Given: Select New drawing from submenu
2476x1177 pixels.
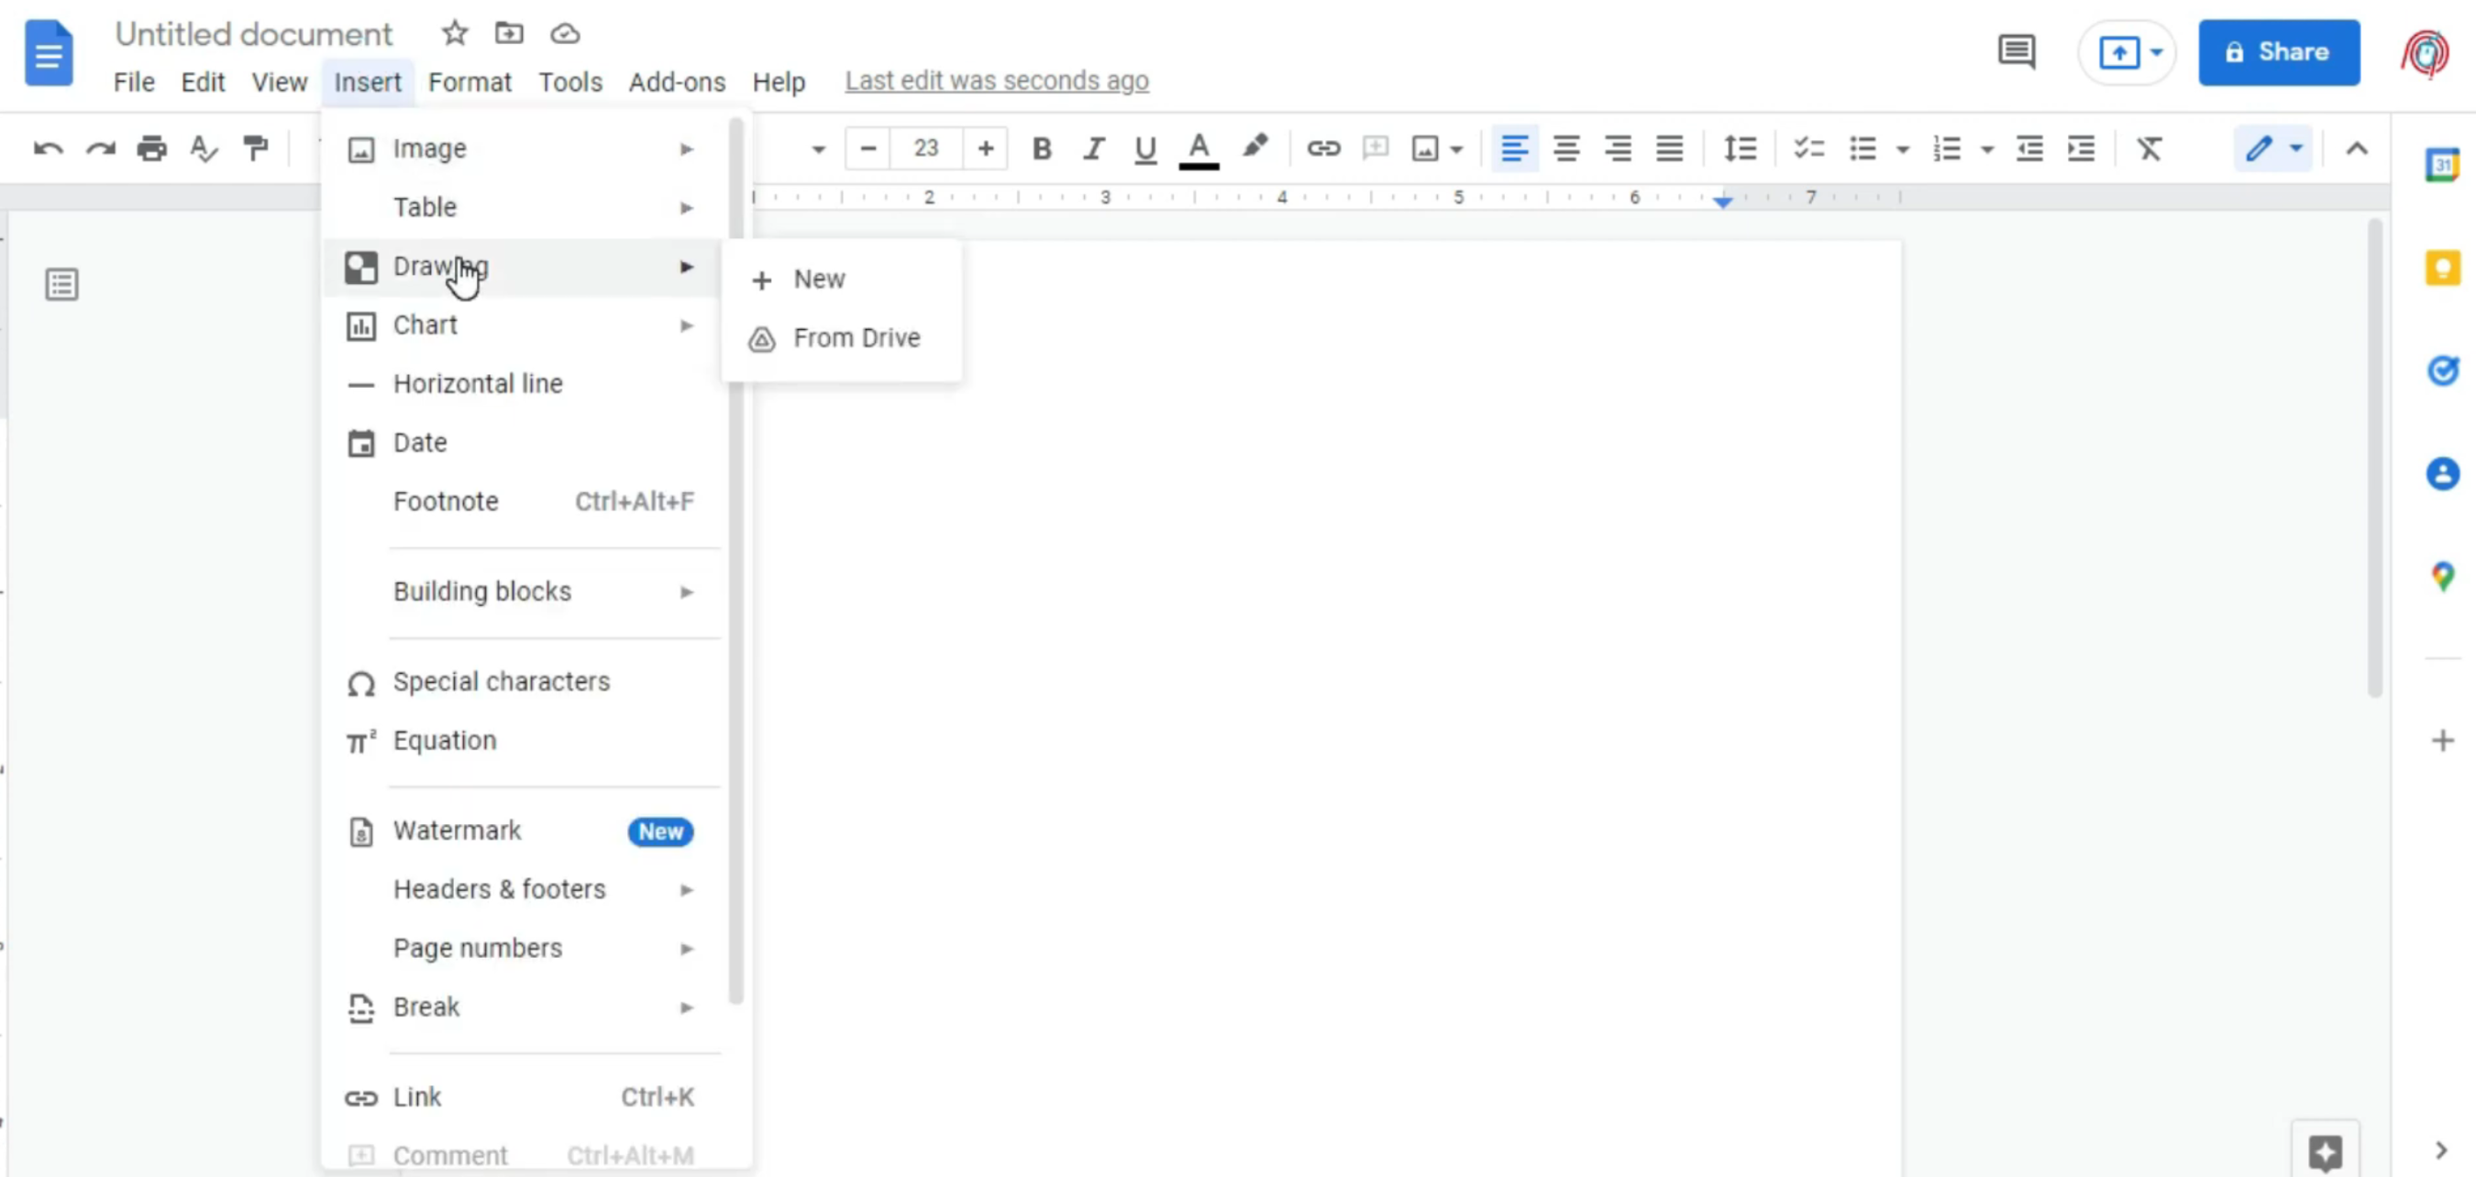Looking at the screenshot, I should [842, 280].
